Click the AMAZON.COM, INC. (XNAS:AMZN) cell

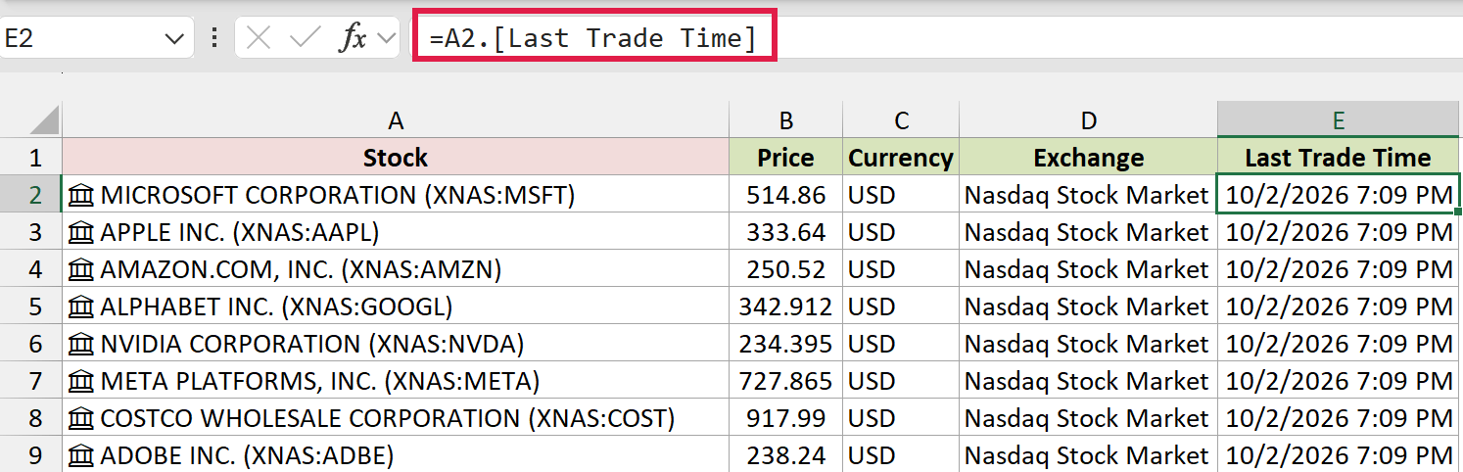(x=396, y=269)
